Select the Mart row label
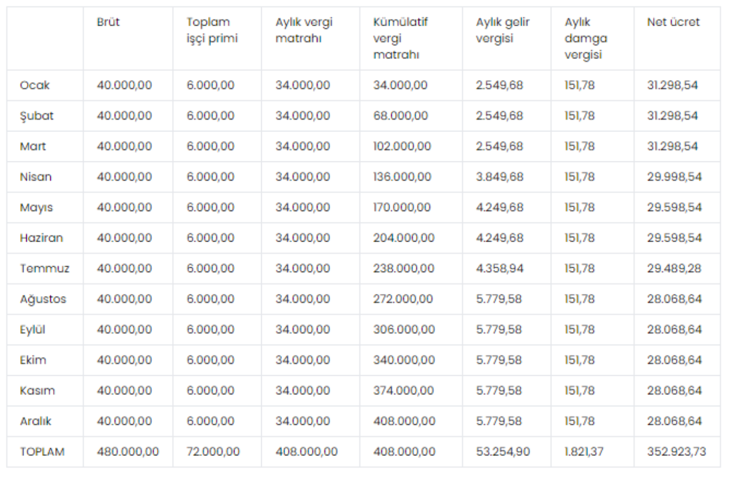This screenshot has width=730, height=481. coord(33,146)
